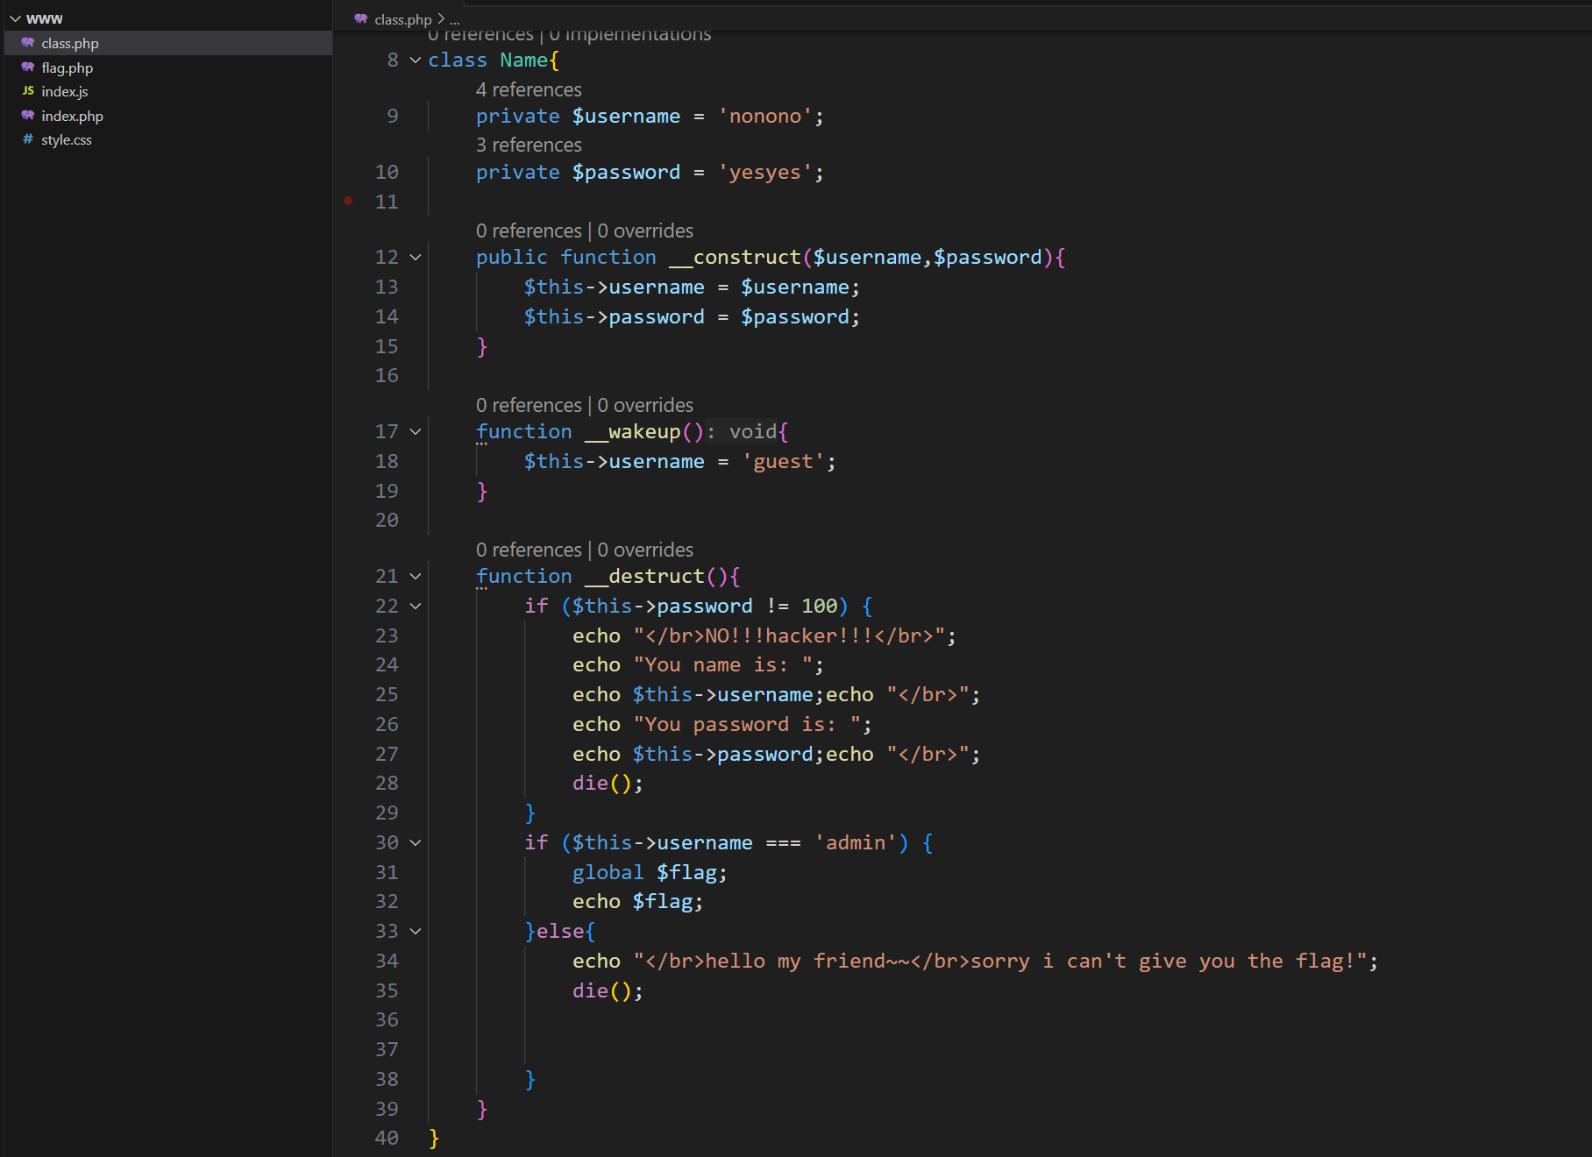Image resolution: width=1592 pixels, height=1157 pixels.
Task: Click the 'Name' class identifier on line 8
Action: pyautogui.click(x=524, y=60)
